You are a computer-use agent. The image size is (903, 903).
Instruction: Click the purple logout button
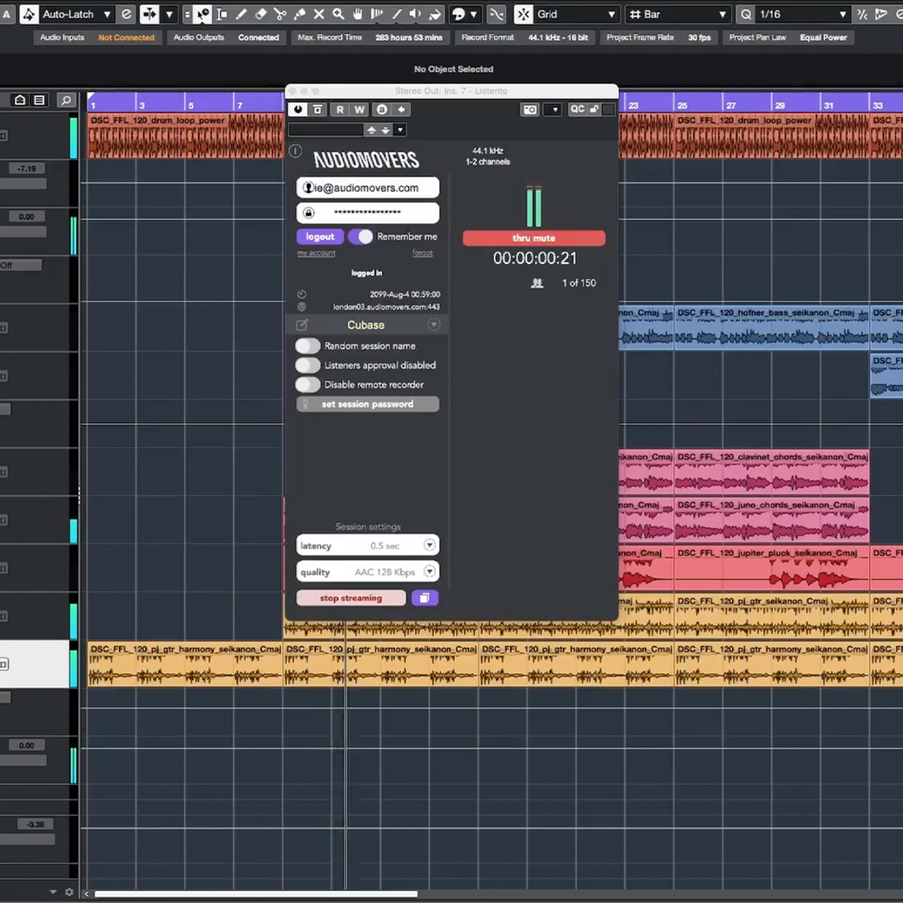(320, 237)
